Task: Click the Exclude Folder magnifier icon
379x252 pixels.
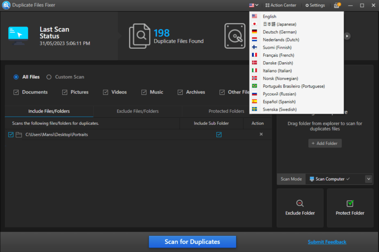Action: click(300, 203)
